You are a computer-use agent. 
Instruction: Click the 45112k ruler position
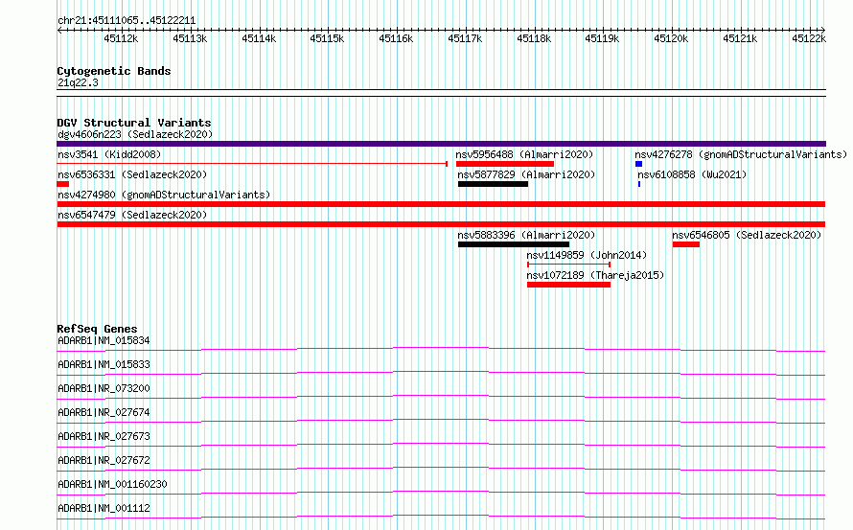coord(121,38)
